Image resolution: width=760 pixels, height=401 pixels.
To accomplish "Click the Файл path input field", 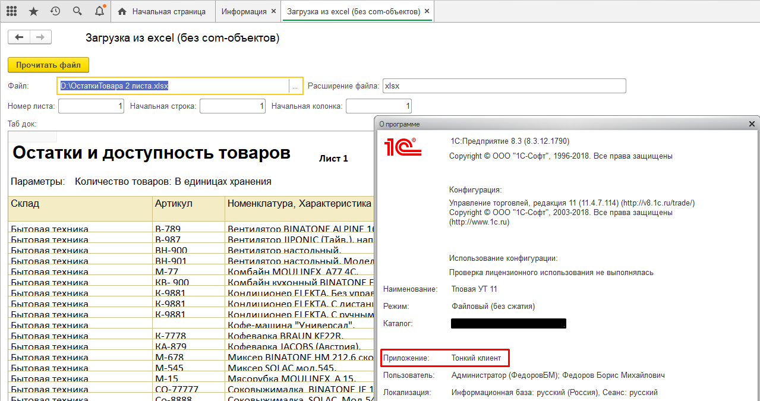I will [173, 86].
